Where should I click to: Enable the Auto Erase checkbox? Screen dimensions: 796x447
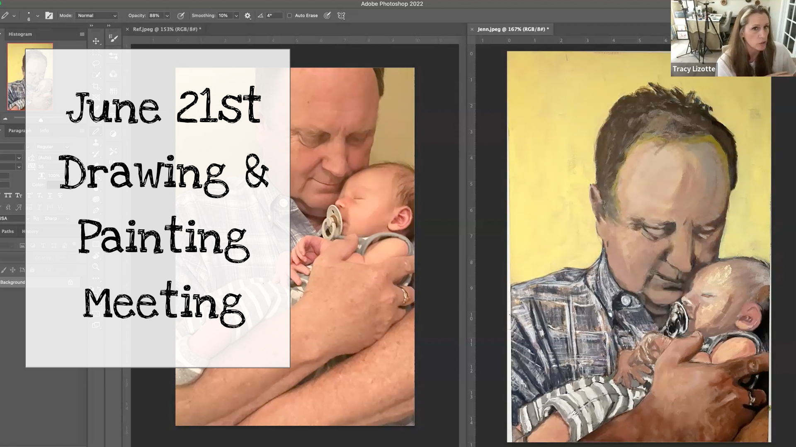coord(290,16)
